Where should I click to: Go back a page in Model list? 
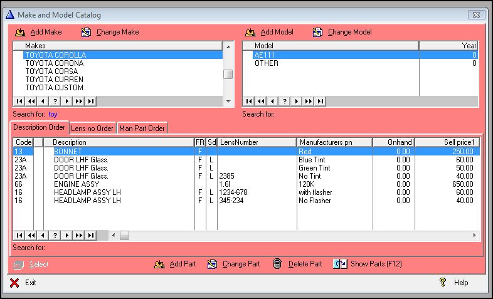[x=261, y=101]
